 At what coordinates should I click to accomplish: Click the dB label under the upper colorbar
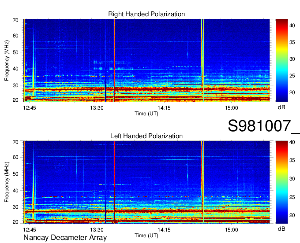[281, 107]
